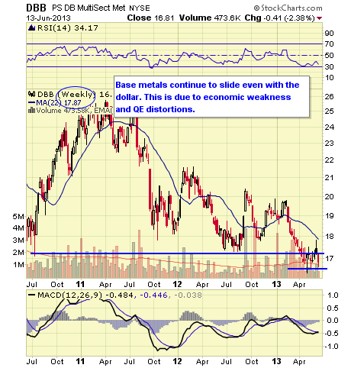This screenshot has height=368, width=351.
Task: Click the MA(22) 17.87 legend entry
Action: tap(59, 102)
